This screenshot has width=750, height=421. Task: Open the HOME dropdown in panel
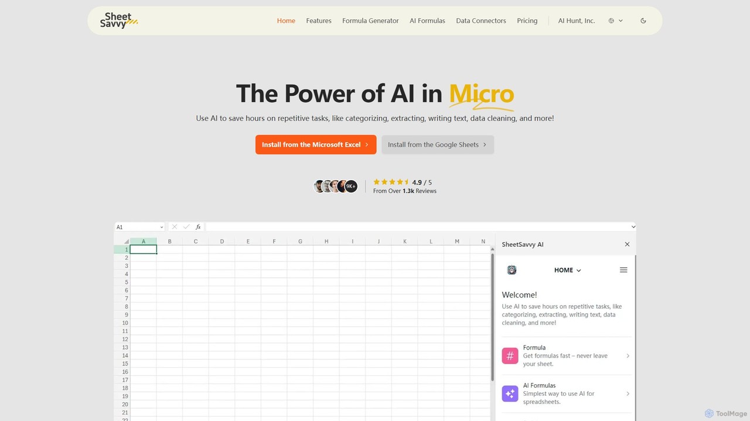click(568, 270)
